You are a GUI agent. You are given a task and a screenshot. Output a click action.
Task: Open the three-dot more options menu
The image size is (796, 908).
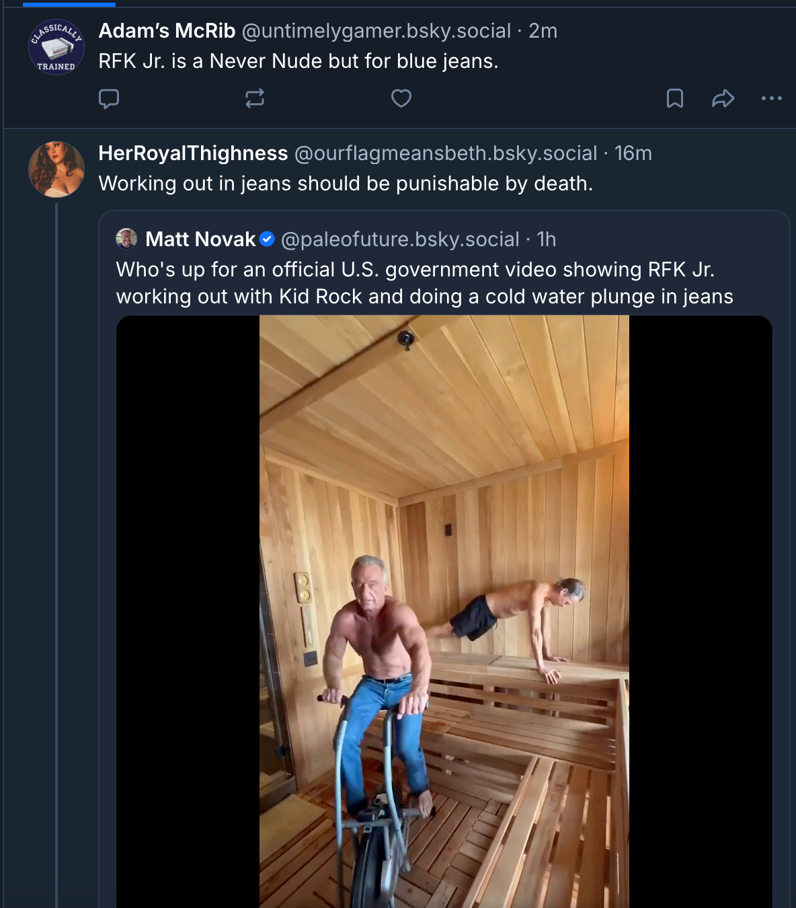coord(771,99)
